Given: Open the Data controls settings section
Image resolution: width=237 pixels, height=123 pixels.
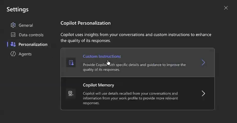Looking at the screenshot, I should pyautogui.click(x=31, y=35).
